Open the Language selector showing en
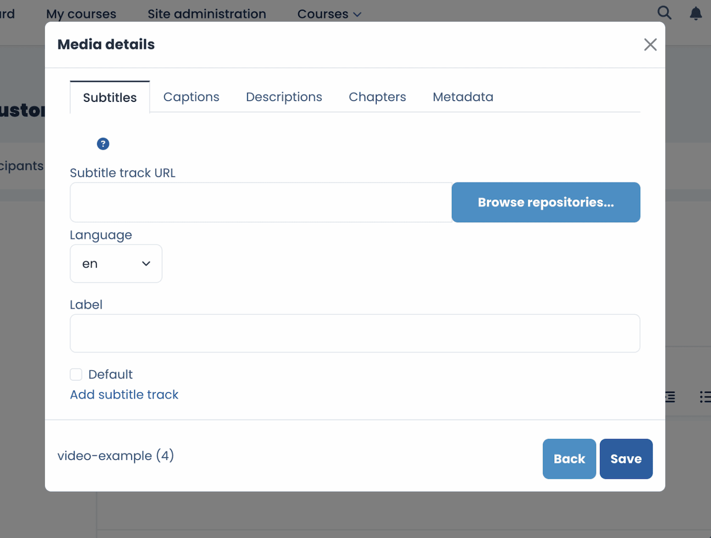711x538 pixels. pyautogui.click(x=116, y=263)
